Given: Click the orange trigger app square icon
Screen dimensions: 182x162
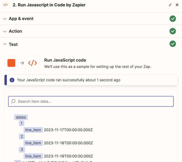Looking at the screenshot, I should [x=11, y=63].
